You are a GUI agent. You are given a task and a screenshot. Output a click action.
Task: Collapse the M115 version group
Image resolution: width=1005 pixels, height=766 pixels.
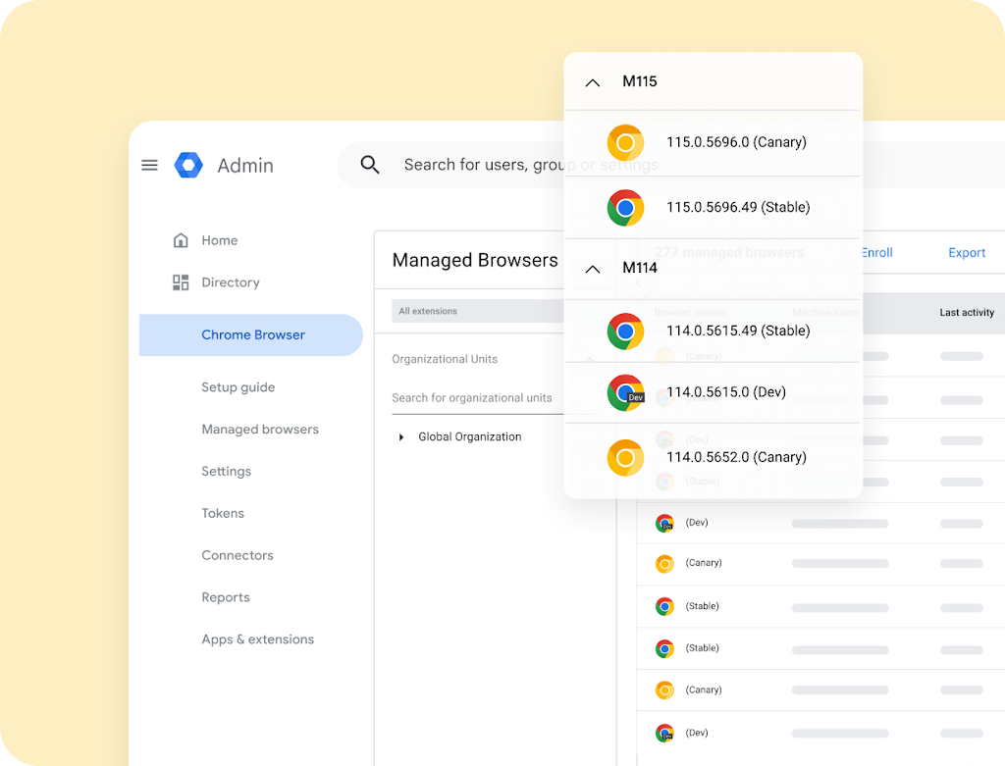pyautogui.click(x=593, y=82)
